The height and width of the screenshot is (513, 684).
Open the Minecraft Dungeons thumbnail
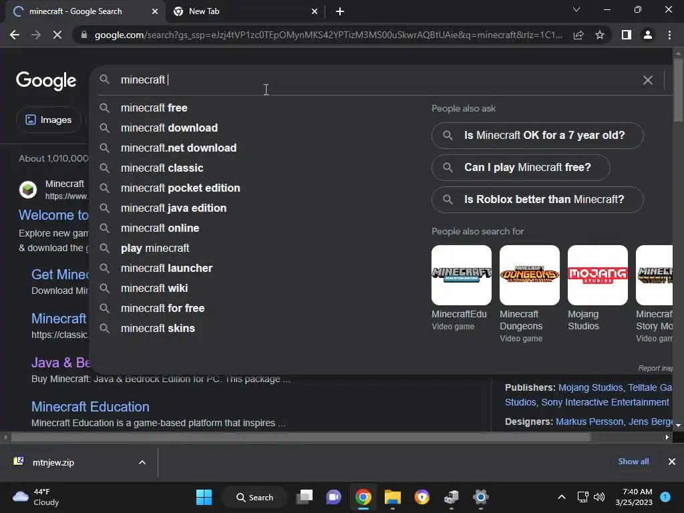point(530,275)
